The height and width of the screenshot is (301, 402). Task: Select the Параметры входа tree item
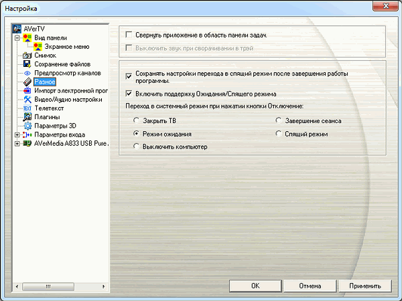tap(60, 134)
